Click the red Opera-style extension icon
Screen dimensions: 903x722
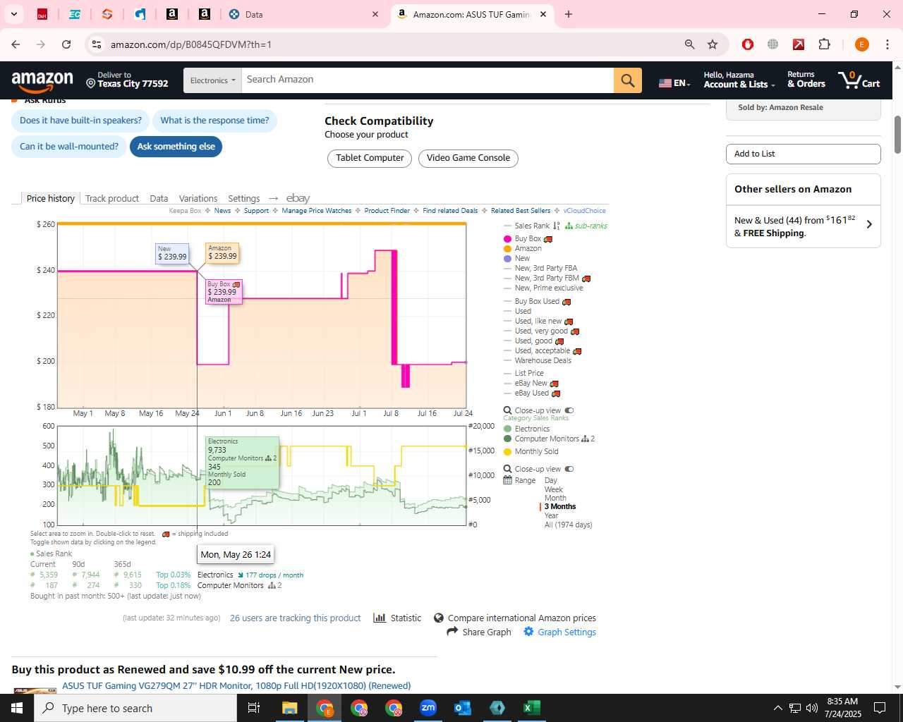point(748,44)
